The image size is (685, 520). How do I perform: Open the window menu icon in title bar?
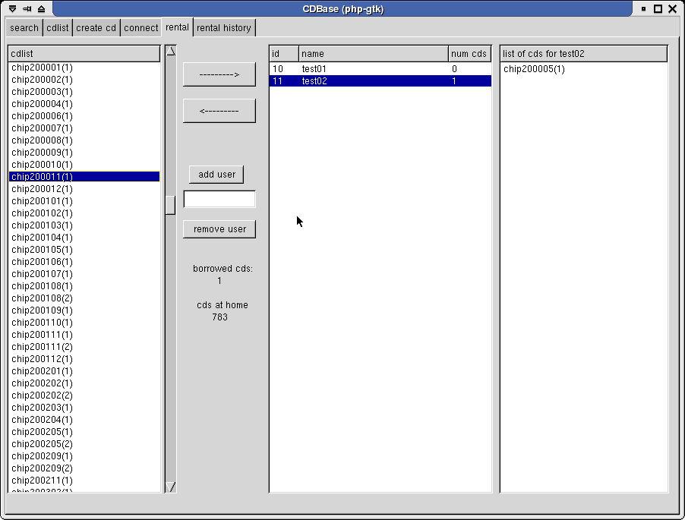point(13,8)
